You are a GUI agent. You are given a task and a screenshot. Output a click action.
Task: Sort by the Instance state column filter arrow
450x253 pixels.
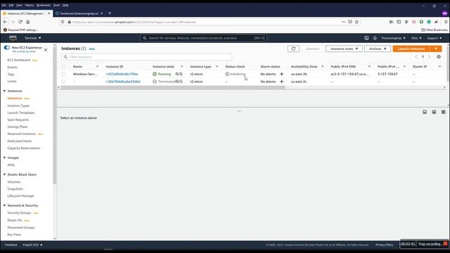click(x=181, y=67)
